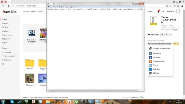Open browser downloads arrow icon
185x104 pixels.
[182, 6]
